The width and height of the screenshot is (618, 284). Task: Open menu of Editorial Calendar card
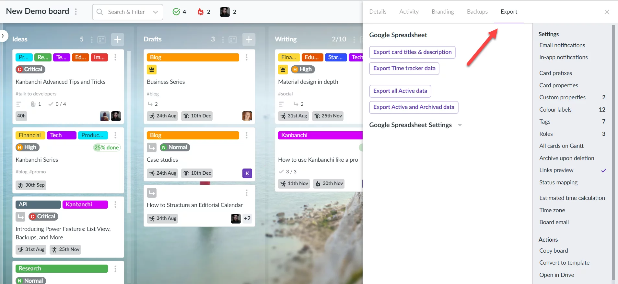[247, 193]
